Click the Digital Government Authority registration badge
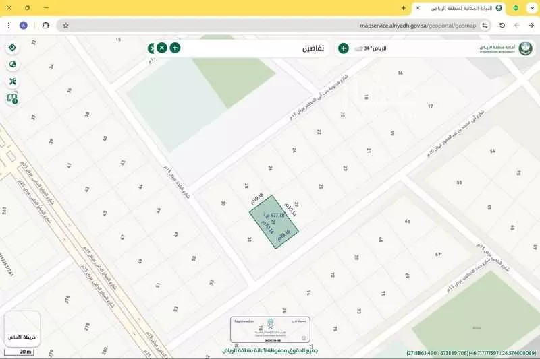This screenshot has height=359, width=540. pos(270,329)
